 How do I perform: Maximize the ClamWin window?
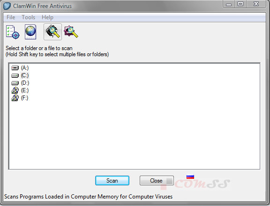pyautogui.click(x=240, y=4)
